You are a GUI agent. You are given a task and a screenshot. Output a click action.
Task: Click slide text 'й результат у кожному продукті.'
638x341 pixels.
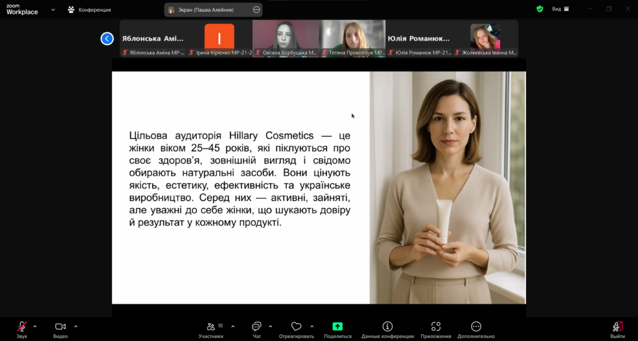coord(205,223)
